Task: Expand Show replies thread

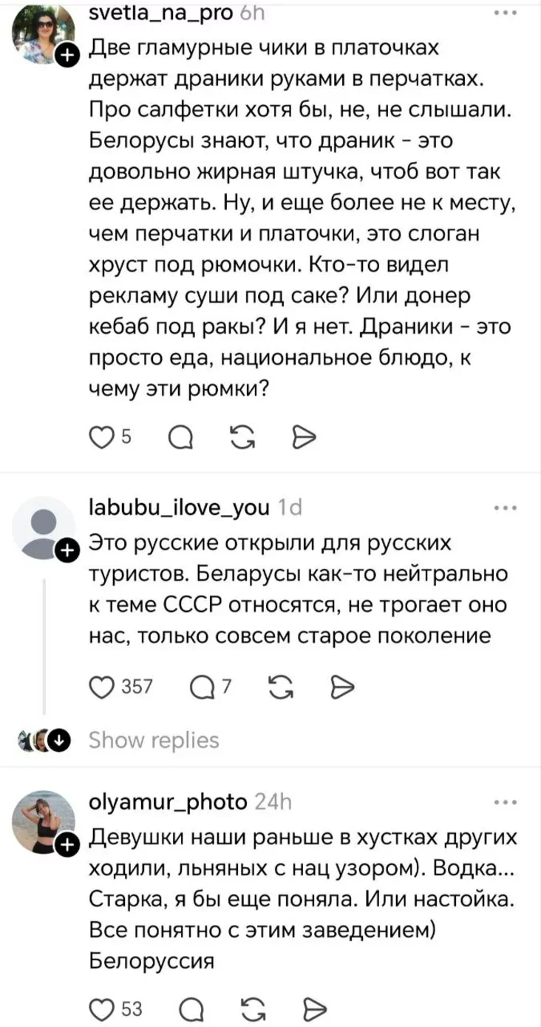Action: [x=154, y=740]
